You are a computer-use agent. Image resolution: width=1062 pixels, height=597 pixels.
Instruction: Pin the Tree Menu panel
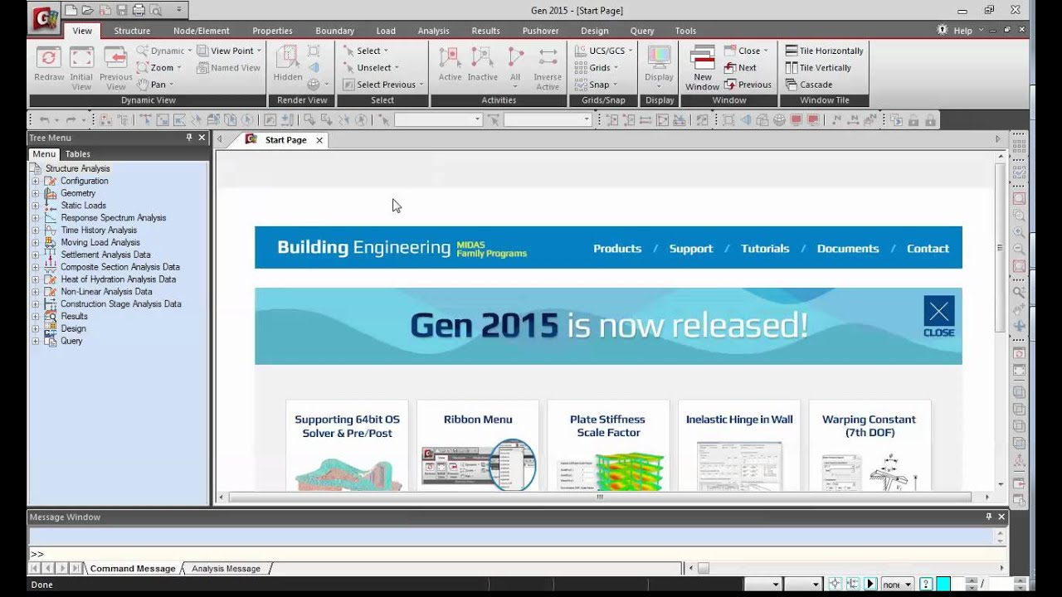pos(189,138)
